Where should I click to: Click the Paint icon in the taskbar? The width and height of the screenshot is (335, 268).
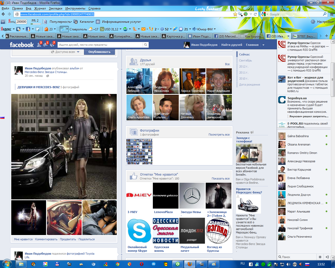(214, 264)
